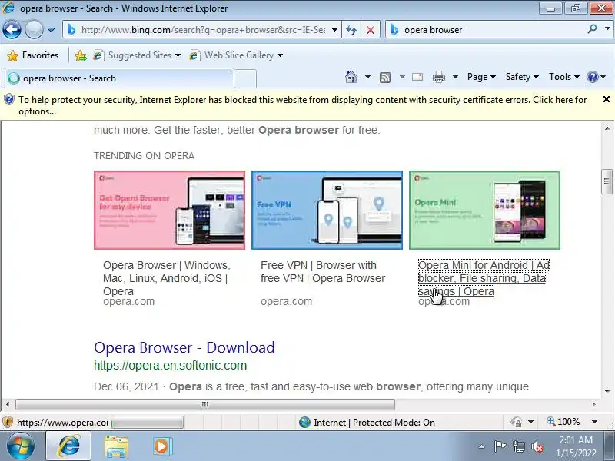Click the Home icon in command bar

[x=351, y=77]
